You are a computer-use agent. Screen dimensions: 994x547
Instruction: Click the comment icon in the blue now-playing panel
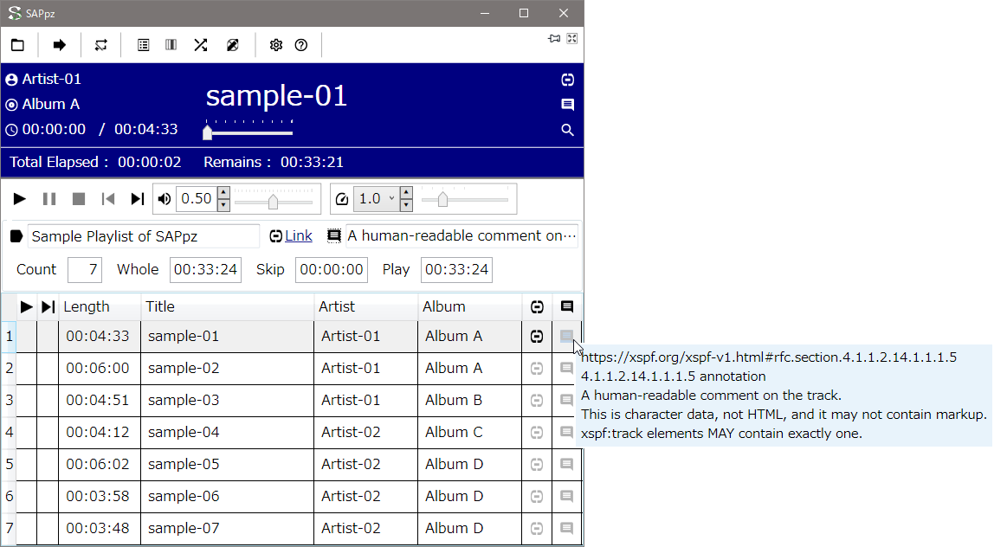click(567, 105)
